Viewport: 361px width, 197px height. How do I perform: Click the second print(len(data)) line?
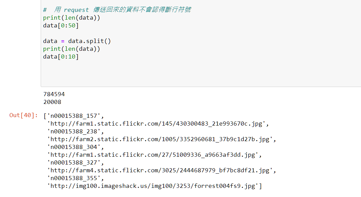pos(72,49)
